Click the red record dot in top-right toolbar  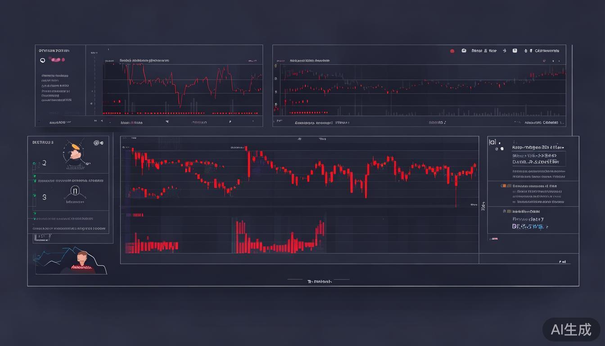pos(452,51)
